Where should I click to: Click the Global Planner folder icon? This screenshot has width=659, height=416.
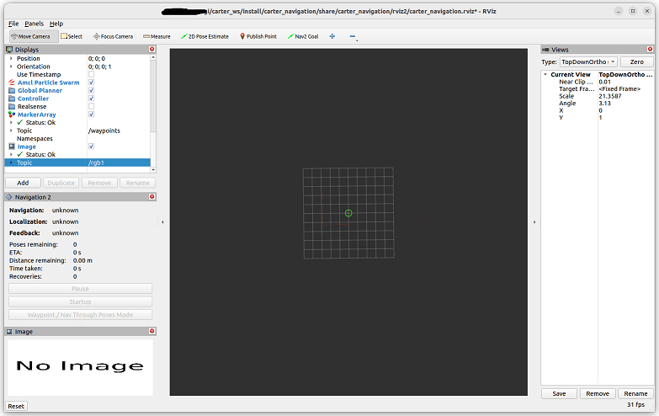pos(12,90)
